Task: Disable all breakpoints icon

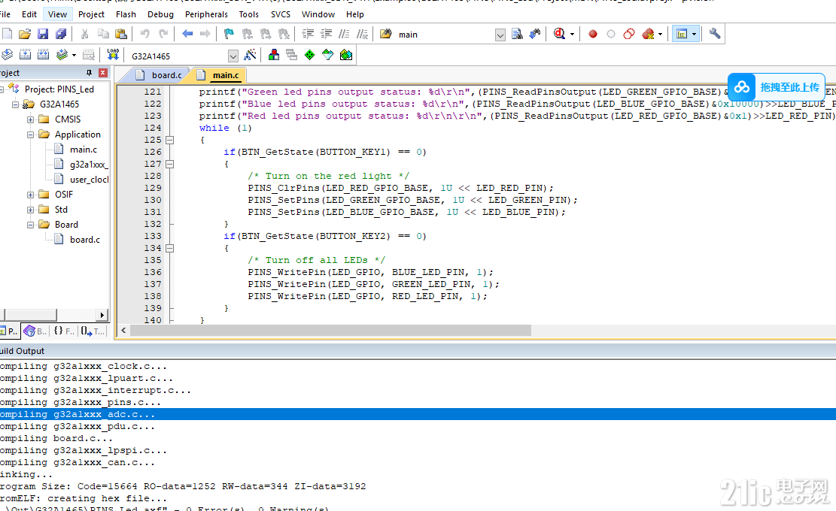Action: (x=628, y=34)
